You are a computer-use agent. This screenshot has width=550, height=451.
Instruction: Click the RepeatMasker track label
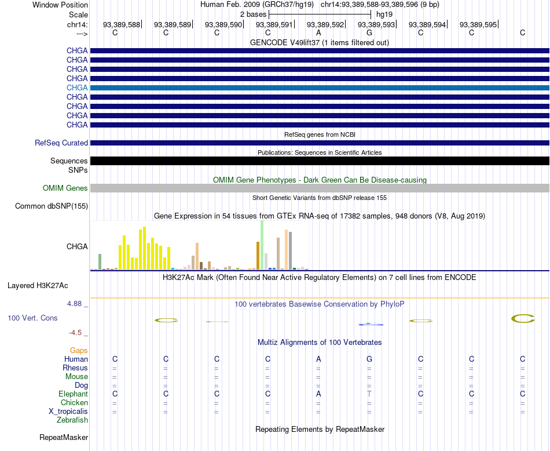pyautogui.click(x=64, y=438)
